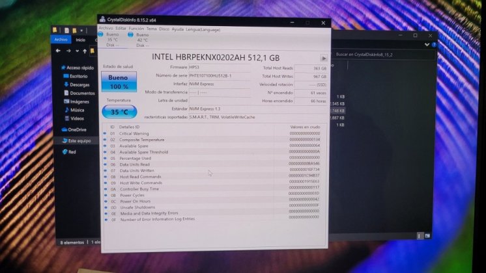Viewport: 486px width, 273px height.
Task: Click the Firmware field HPS3
Action: click(220, 67)
